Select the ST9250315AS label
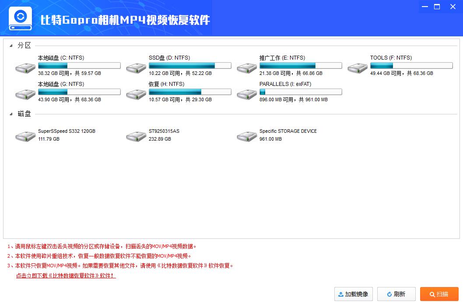The image size is (463, 305). 164,131
